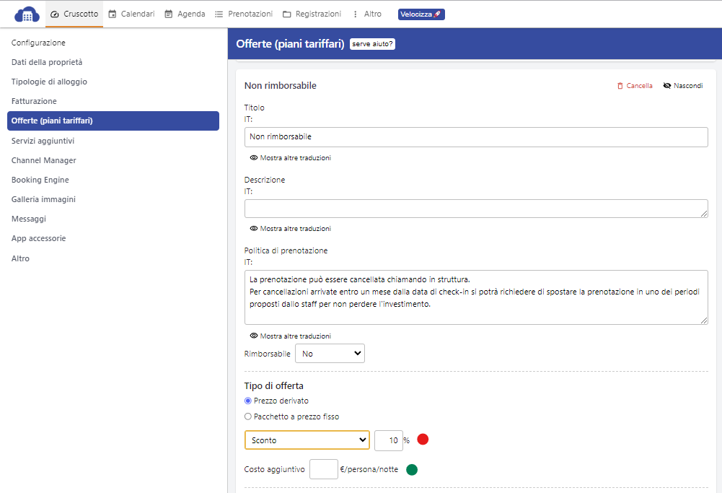Click the Velocizza rocket button
The image size is (722, 493).
coord(421,14)
